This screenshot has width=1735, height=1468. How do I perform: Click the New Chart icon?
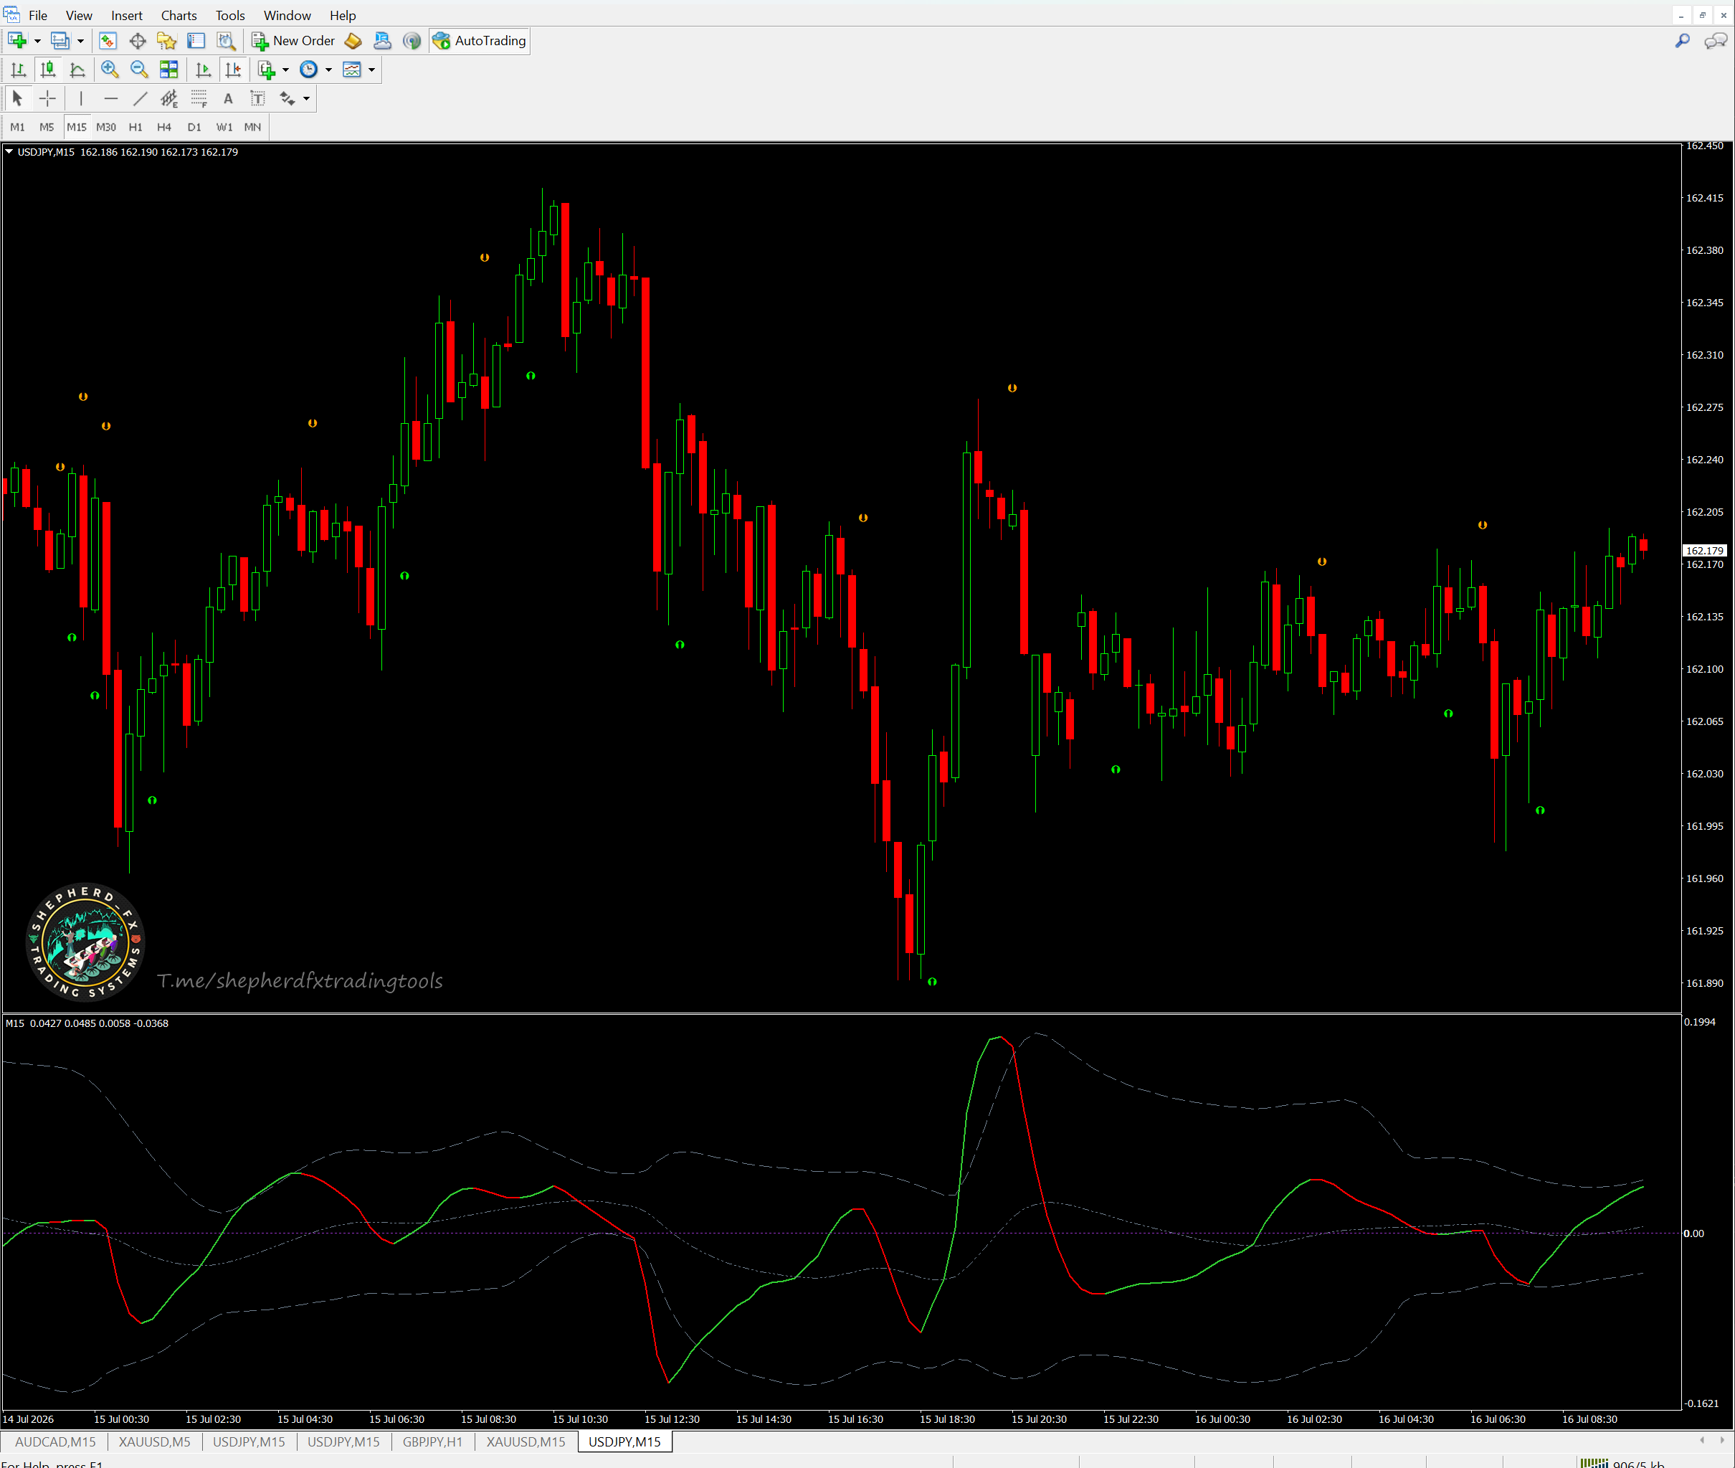(17, 41)
